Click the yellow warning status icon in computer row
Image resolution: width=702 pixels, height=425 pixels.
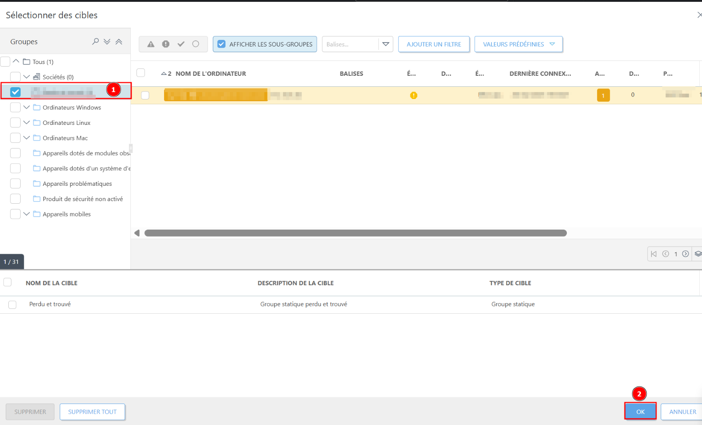[414, 95]
